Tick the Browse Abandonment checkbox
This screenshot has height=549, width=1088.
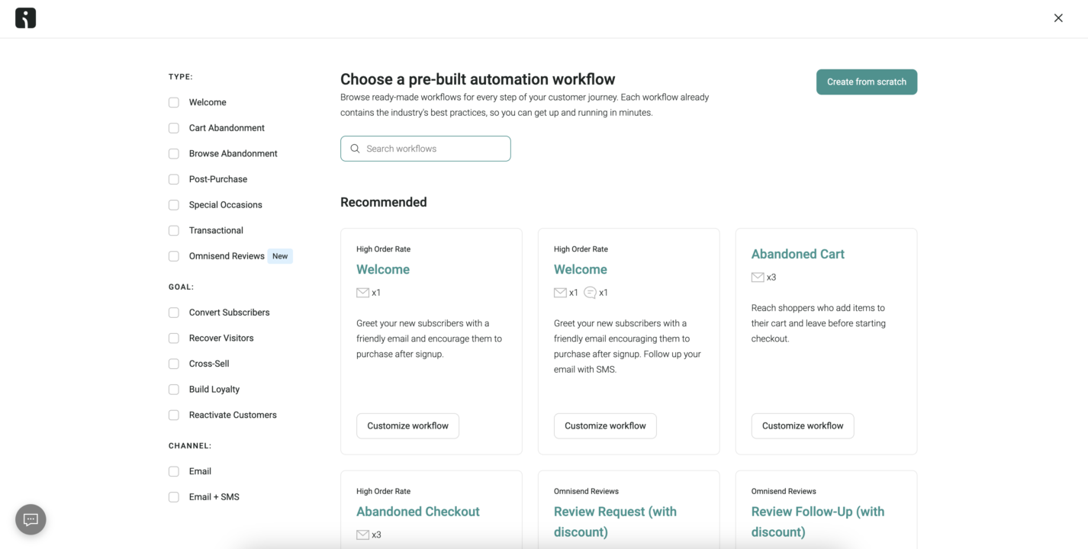tap(174, 153)
